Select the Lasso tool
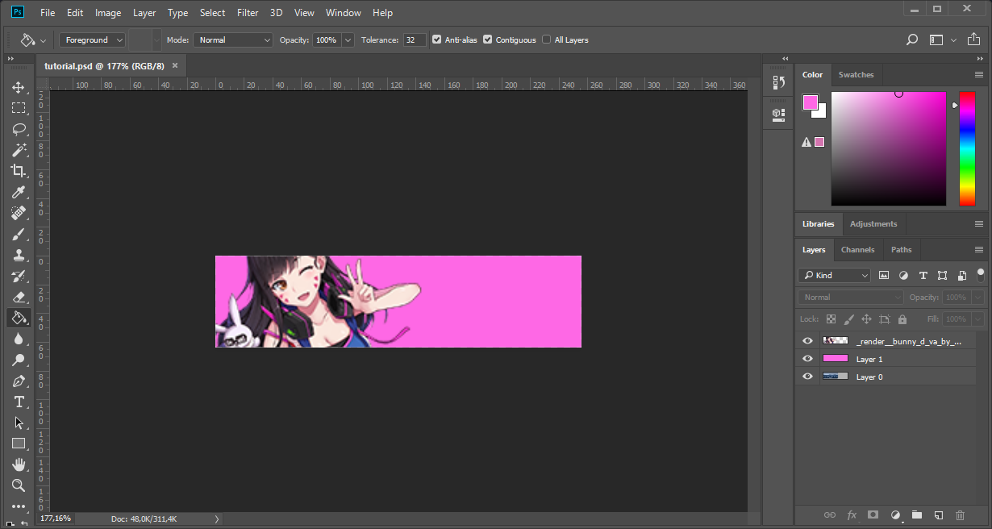This screenshot has width=992, height=529. point(18,129)
